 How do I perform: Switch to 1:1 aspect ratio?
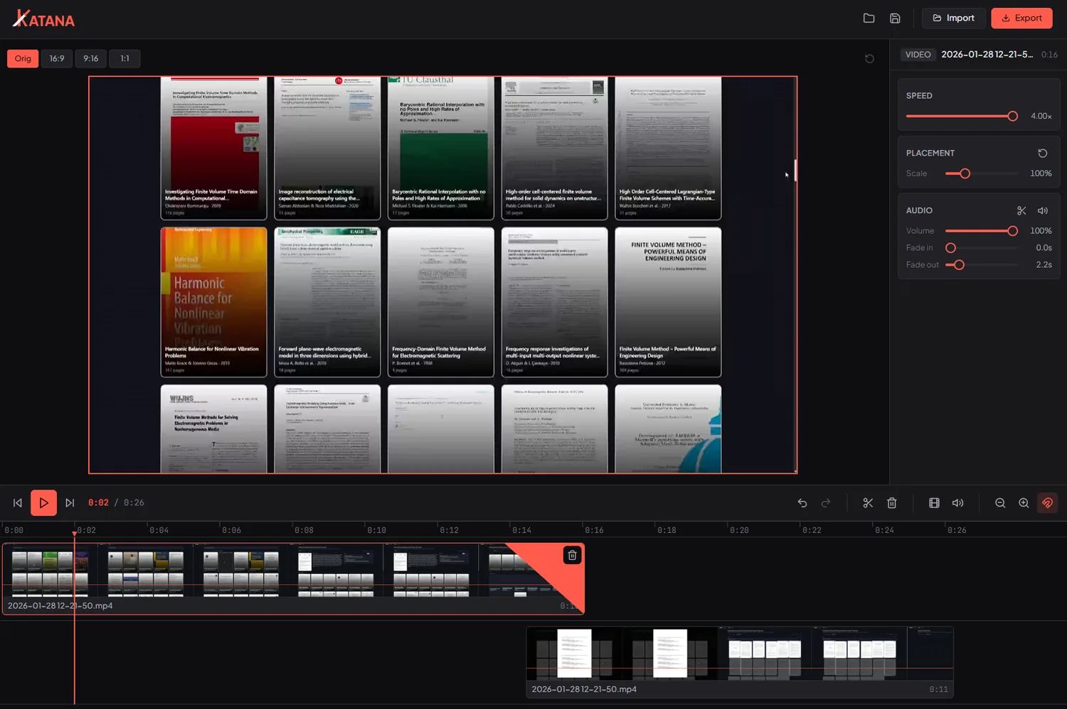124,58
